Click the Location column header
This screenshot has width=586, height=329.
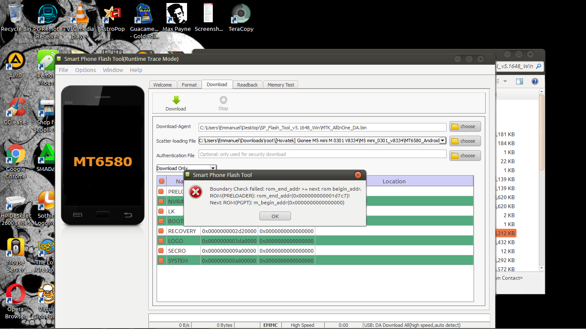click(x=394, y=181)
